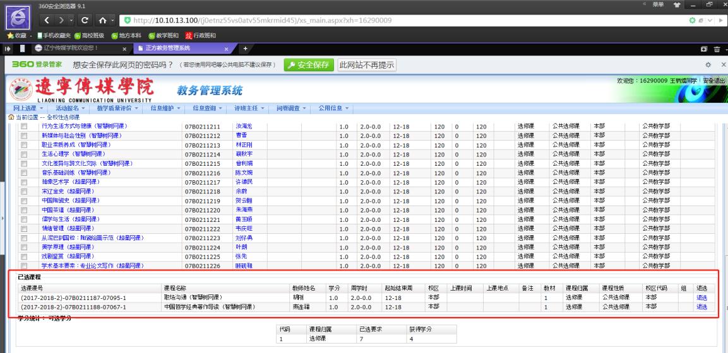Click the mobile view icon in tab bar
728x353 pixels.
pyautogui.click(x=22, y=49)
